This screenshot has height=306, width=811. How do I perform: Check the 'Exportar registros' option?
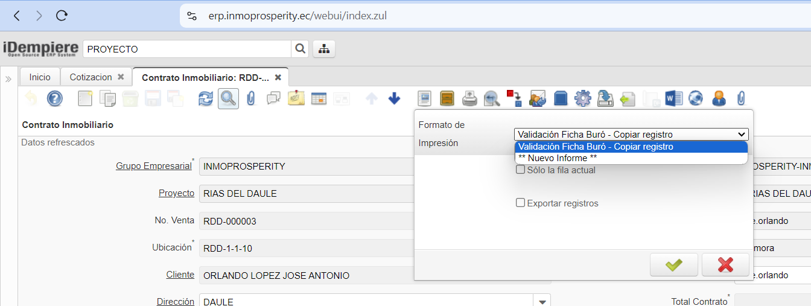point(520,203)
